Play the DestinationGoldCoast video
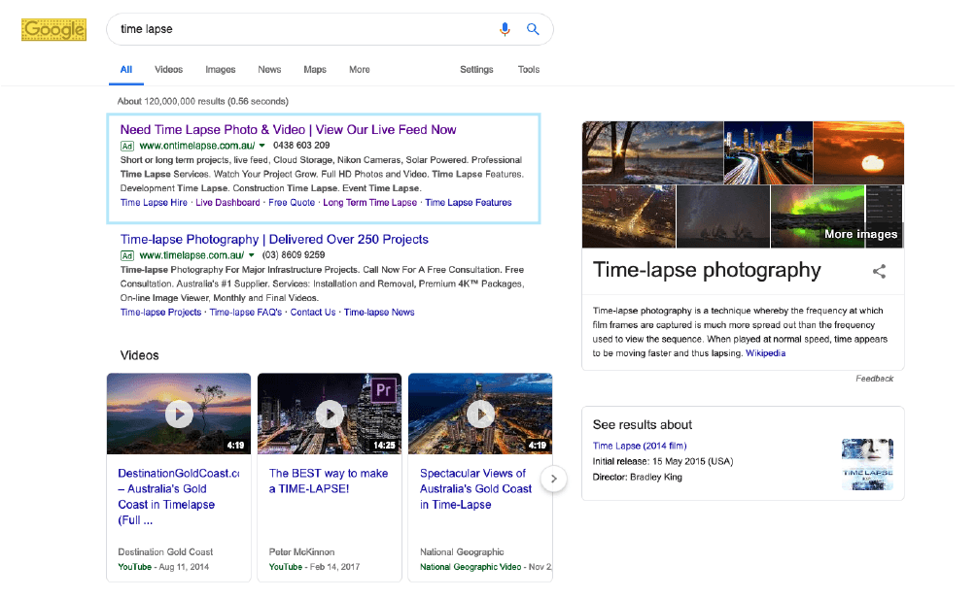Screen dimensions: 976x598 (x=179, y=414)
